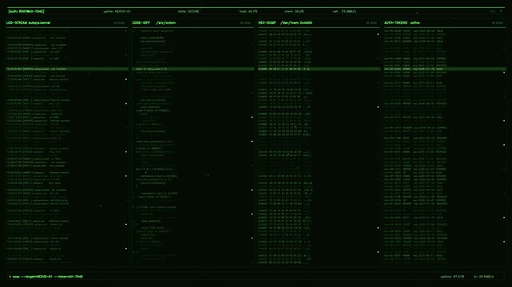Click the auth ROOT@AX-7042 session label

coord(26,11)
